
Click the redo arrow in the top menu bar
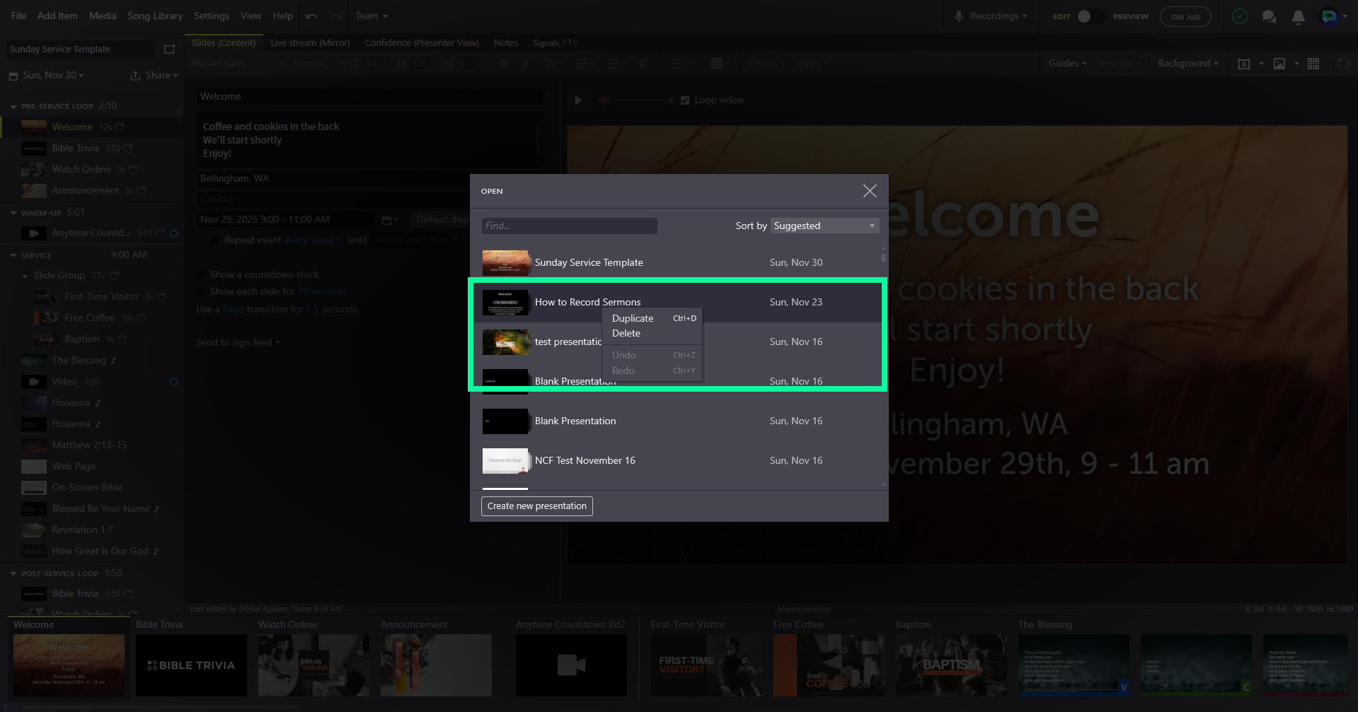pyautogui.click(x=336, y=16)
